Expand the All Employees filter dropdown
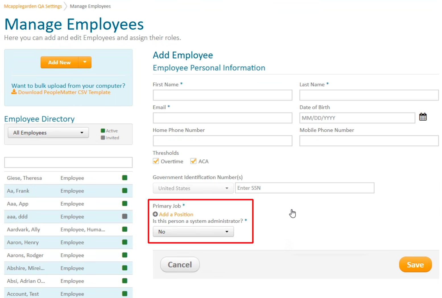 click(x=48, y=133)
